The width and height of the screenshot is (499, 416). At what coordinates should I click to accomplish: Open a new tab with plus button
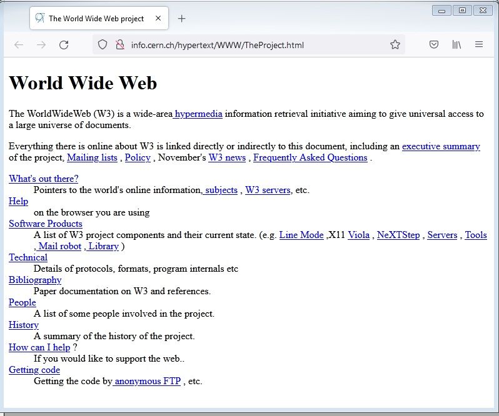pos(182,19)
